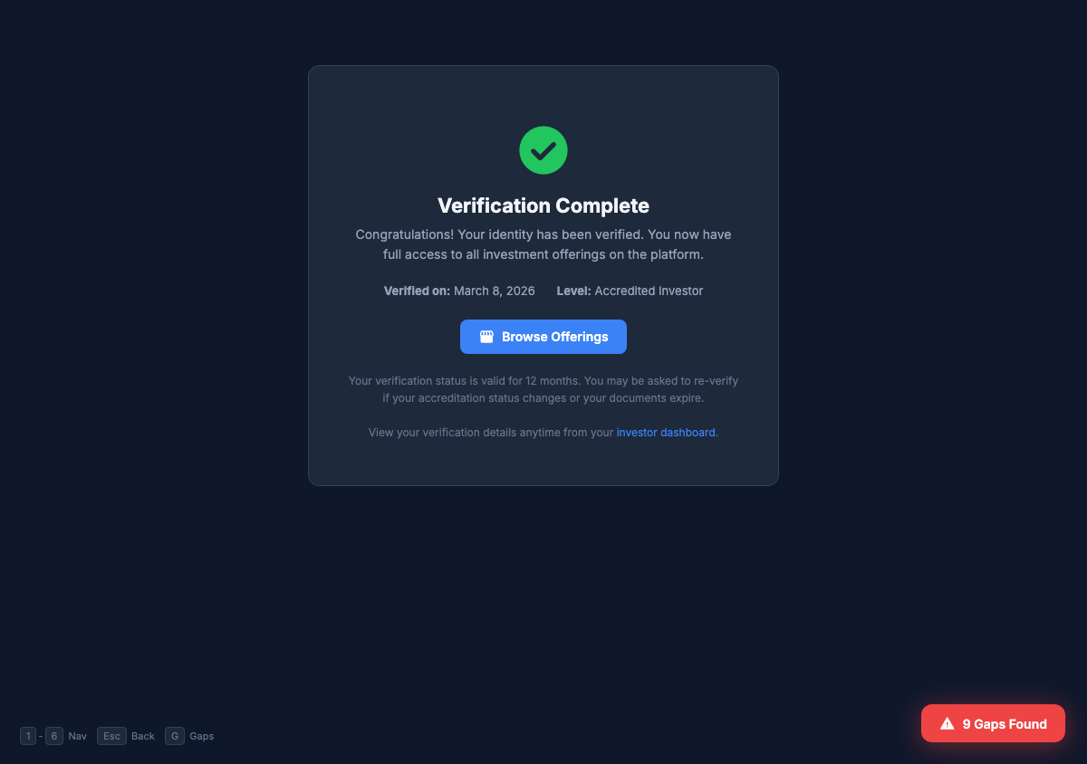
Task: Click the 'March 8, 2026' verified date
Action: click(x=494, y=291)
